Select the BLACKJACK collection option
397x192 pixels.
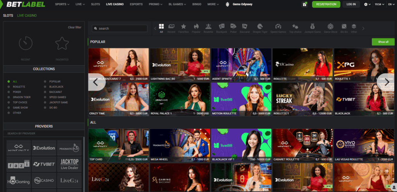pyautogui.click(x=54, y=87)
